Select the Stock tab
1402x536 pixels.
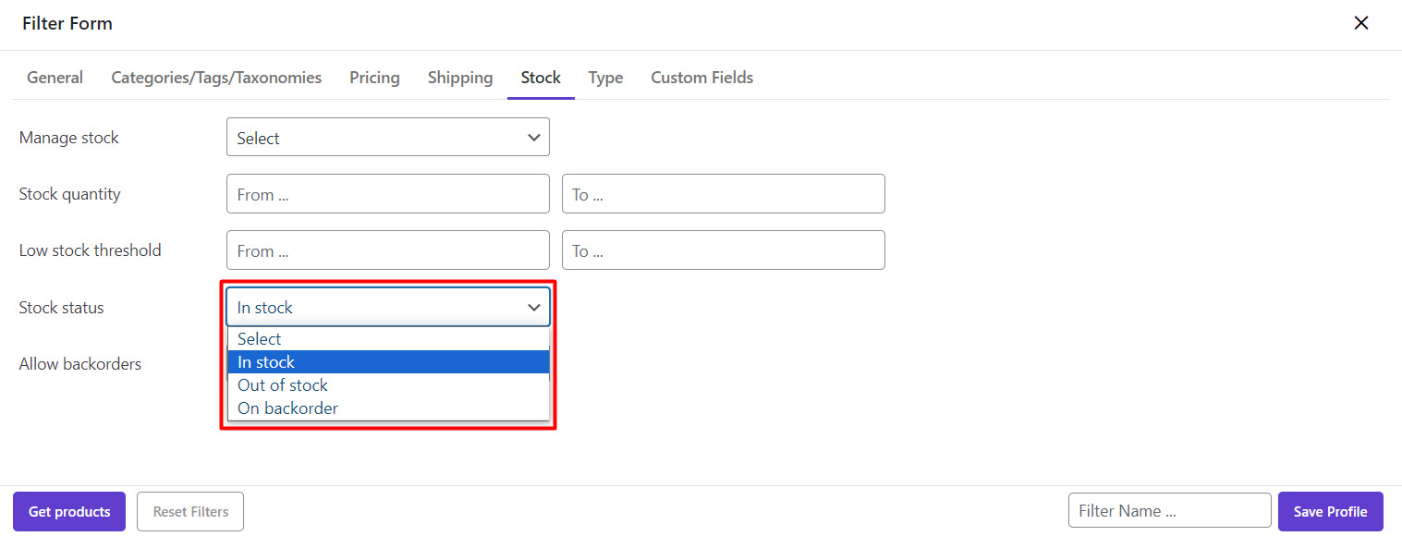pyautogui.click(x=541, y=78)
